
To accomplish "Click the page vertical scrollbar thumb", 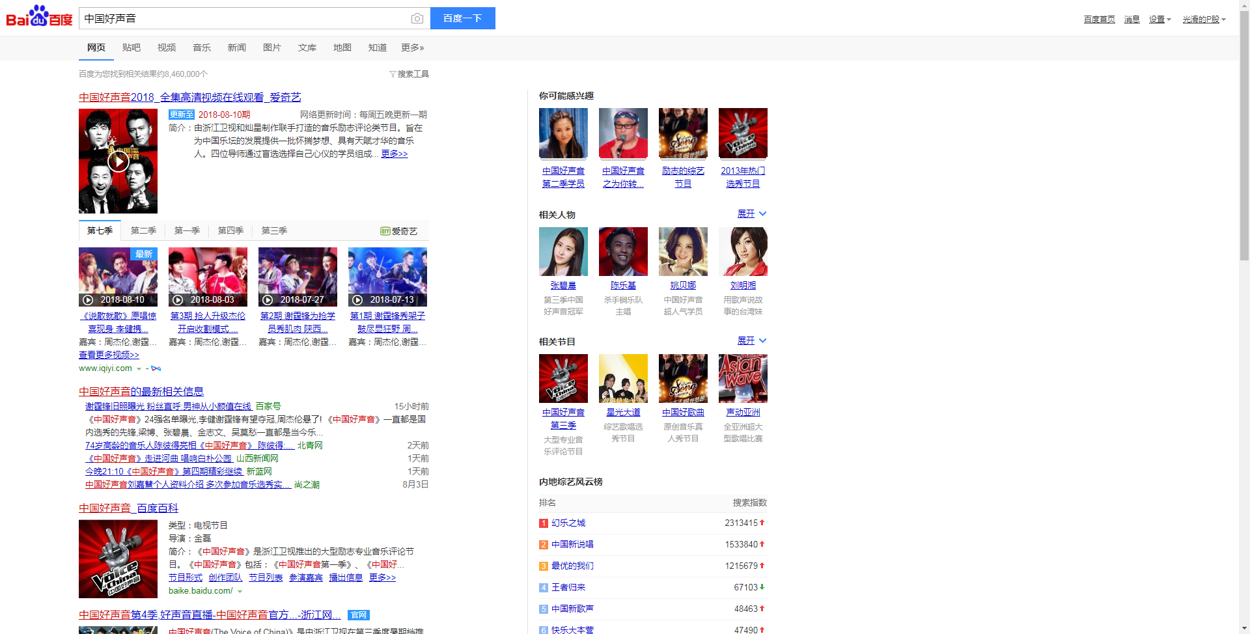I will 1244,135.
